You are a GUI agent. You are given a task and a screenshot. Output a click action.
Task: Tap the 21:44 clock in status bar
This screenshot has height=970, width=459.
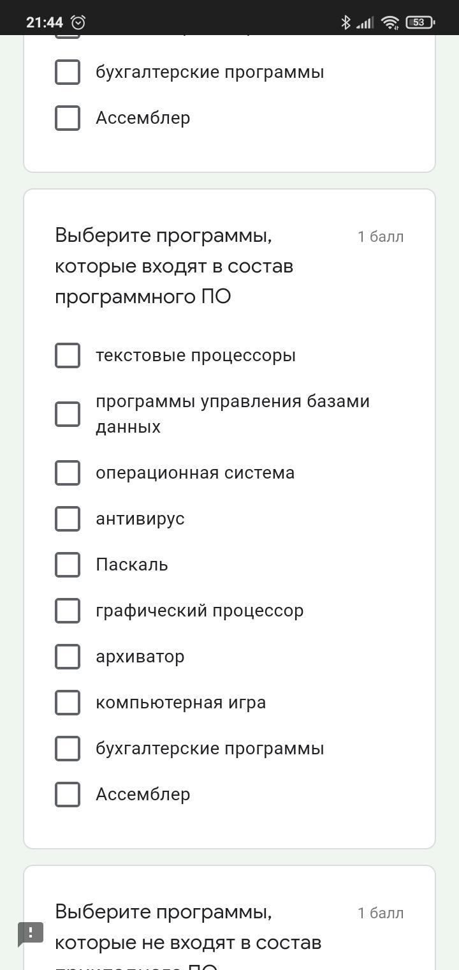pos(45,22)
